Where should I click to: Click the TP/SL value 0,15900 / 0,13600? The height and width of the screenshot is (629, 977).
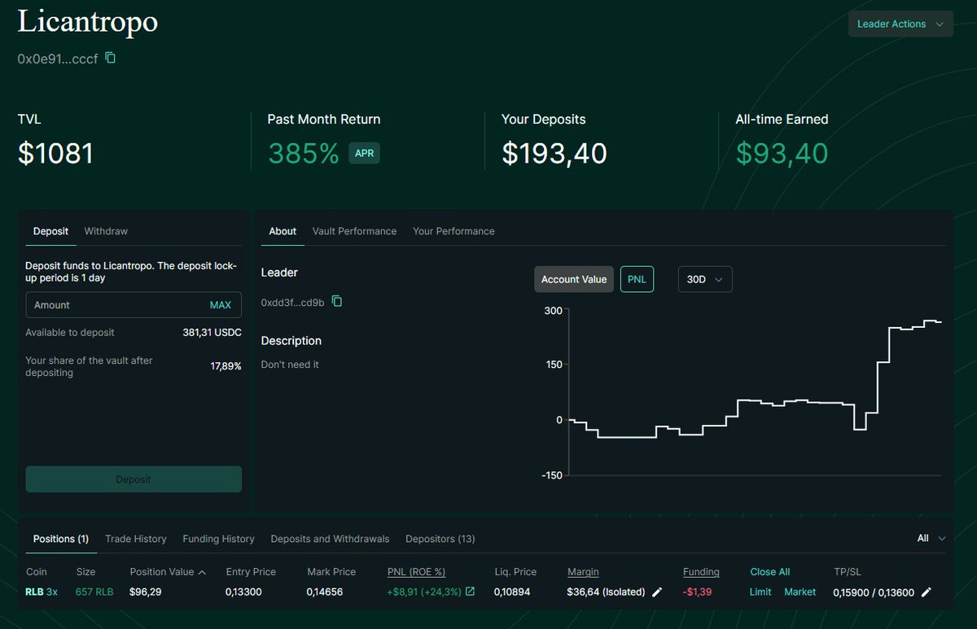874,592
